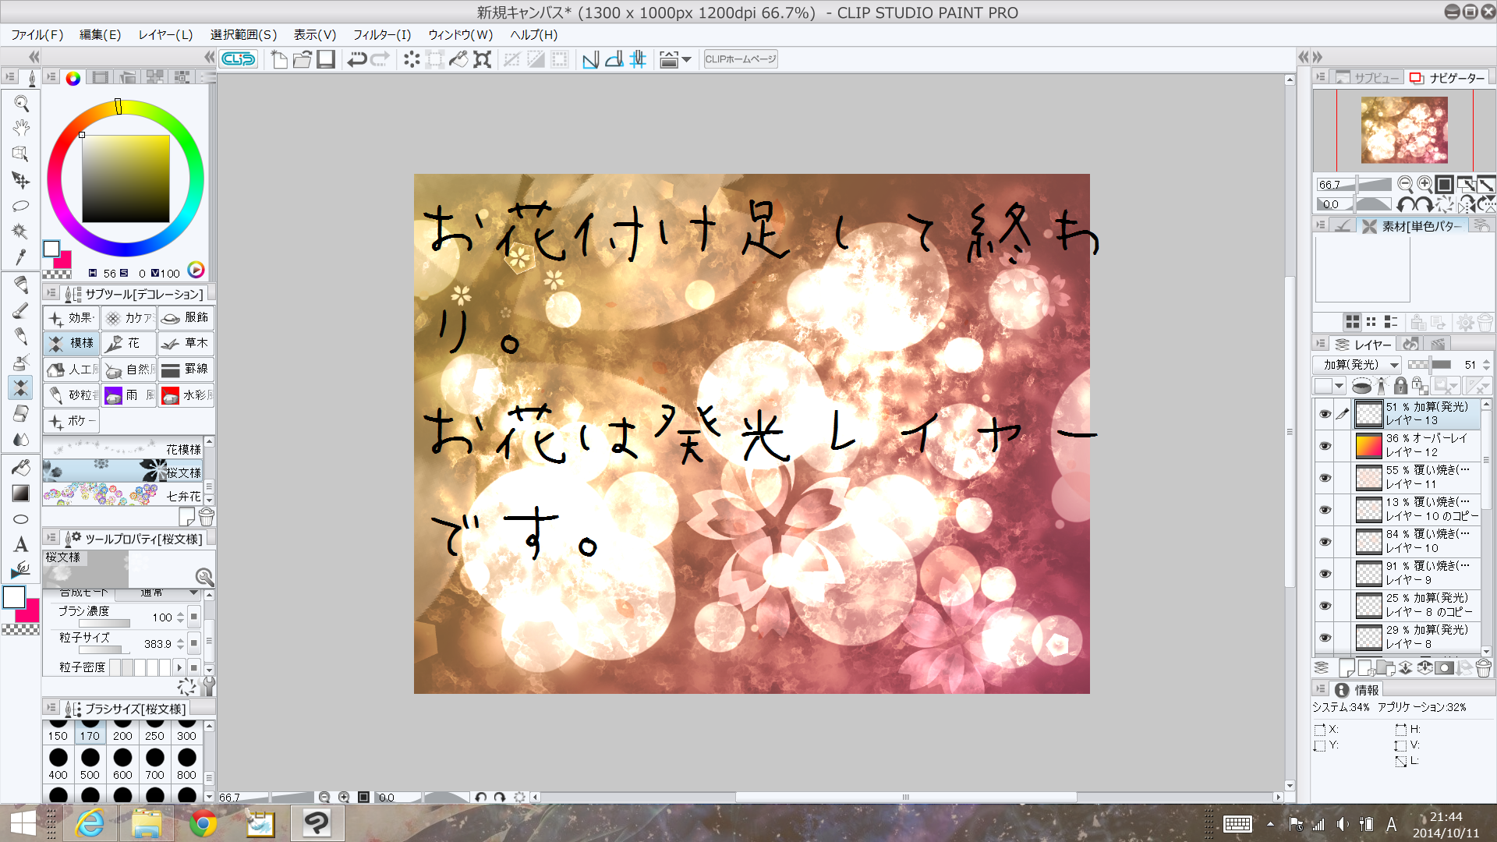Select the lasso selection tool
The image size is (1497, 842).
click(21, 206)
